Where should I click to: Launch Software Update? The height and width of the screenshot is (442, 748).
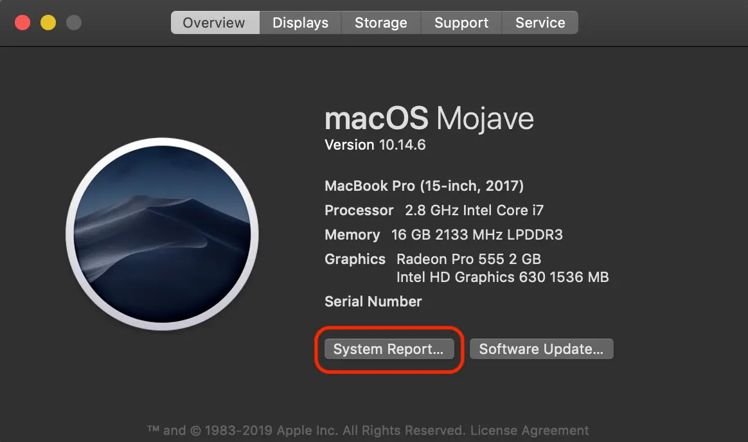[x=542, y=349]
